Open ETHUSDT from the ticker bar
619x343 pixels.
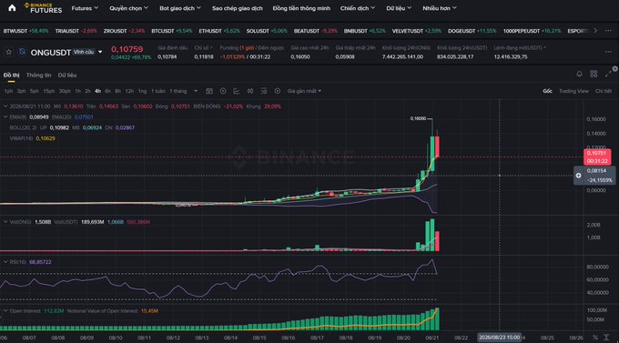[x=219, y=31]
